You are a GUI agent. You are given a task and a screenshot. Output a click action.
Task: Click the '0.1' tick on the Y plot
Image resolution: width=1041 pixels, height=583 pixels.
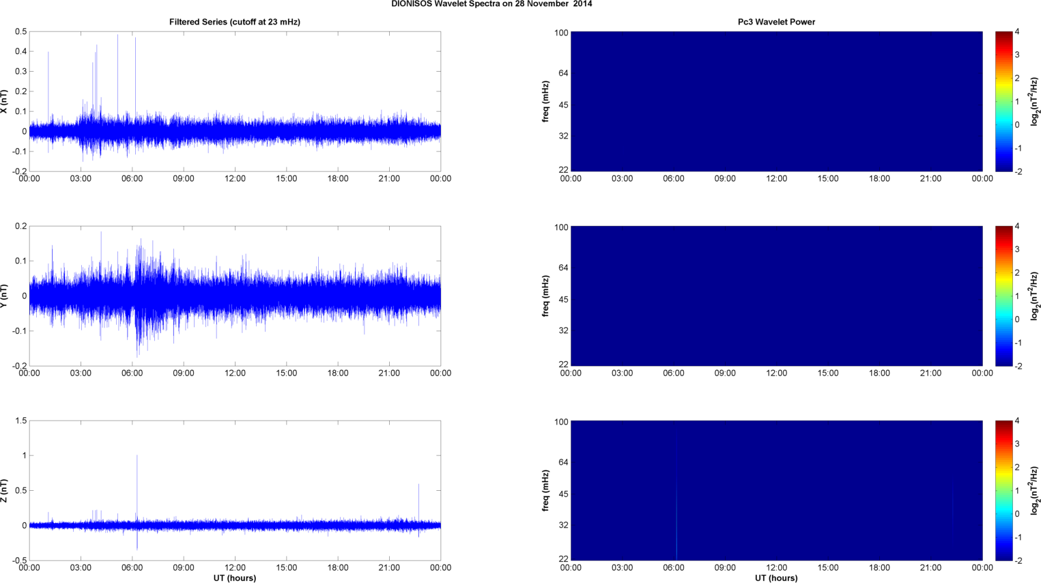[20, 261]
